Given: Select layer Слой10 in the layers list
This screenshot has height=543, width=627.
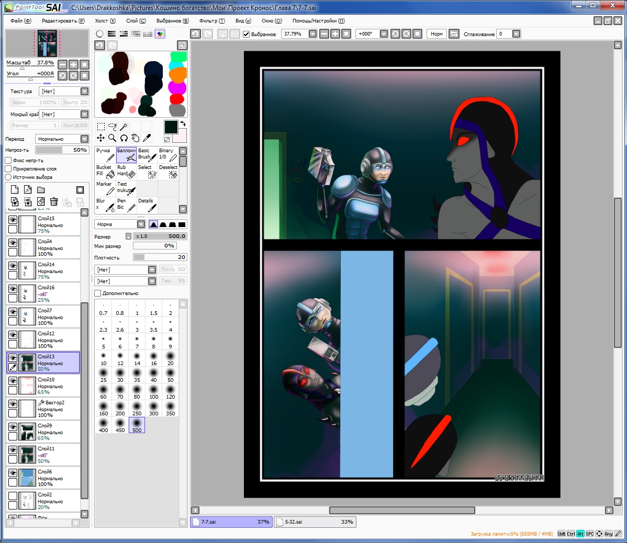Looking at the screenshot, I should point(52,386).
